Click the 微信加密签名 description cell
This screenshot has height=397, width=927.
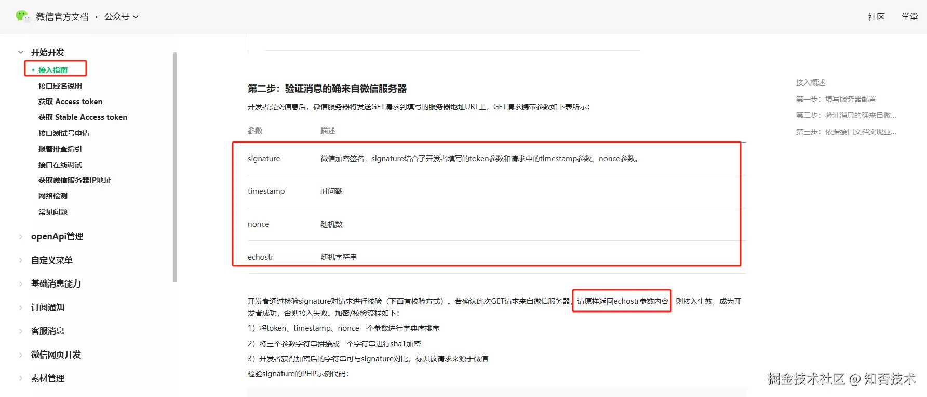click(481, 159)
